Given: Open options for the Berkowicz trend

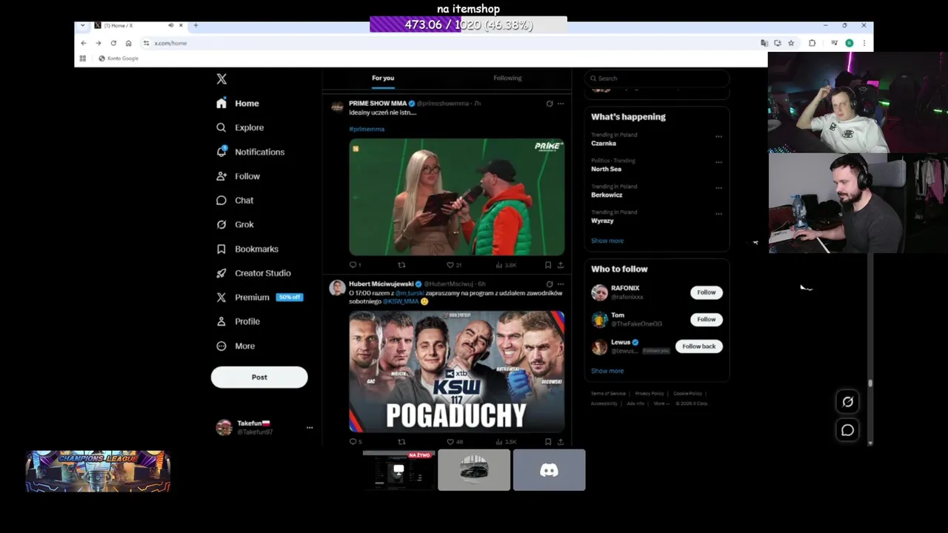Looking at the screenshot, I should (x=718, y=188).
